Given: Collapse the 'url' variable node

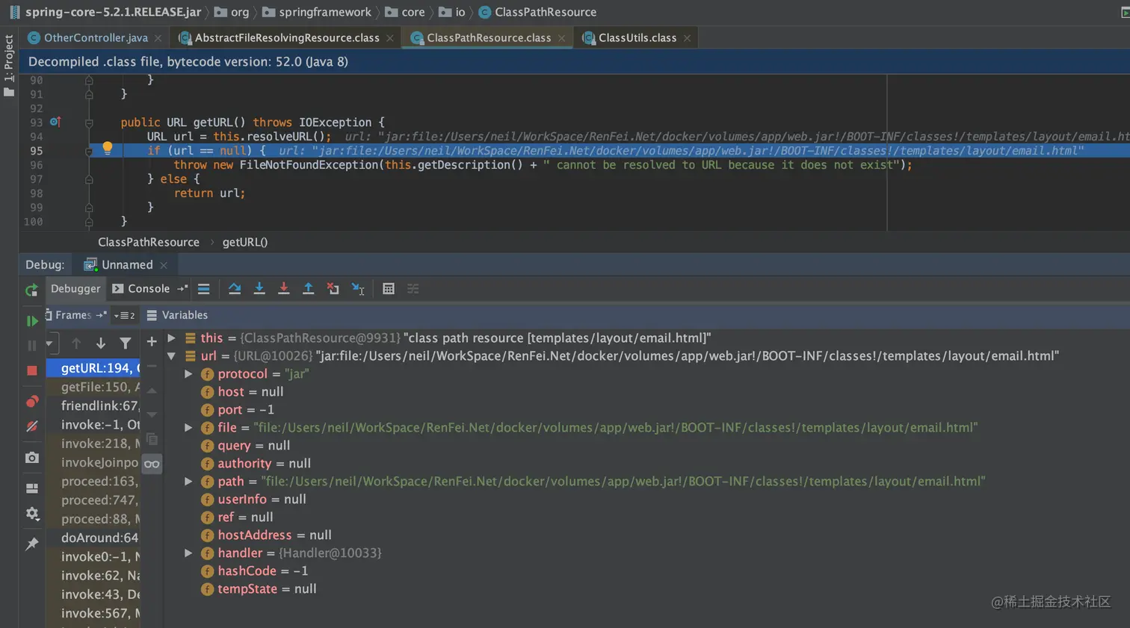Looking at the screenshot, I should pos(171,356).
